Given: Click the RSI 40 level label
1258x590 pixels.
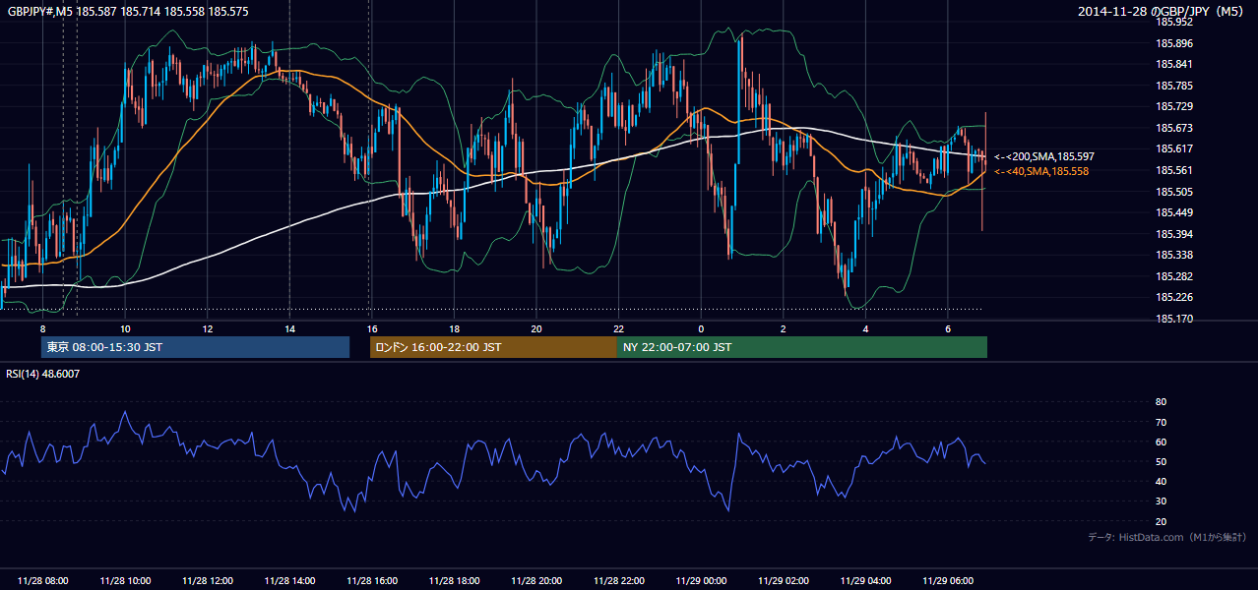Looking at the screenshot, I should [x=1161, y=481].
